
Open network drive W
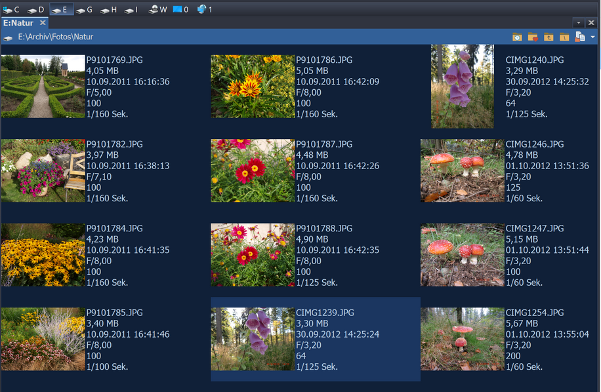(x=158, y=10)
